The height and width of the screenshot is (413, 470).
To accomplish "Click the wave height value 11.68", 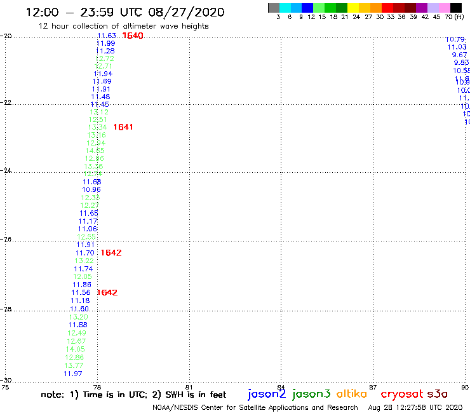I will pyautogui.click(x=92, y=182).
